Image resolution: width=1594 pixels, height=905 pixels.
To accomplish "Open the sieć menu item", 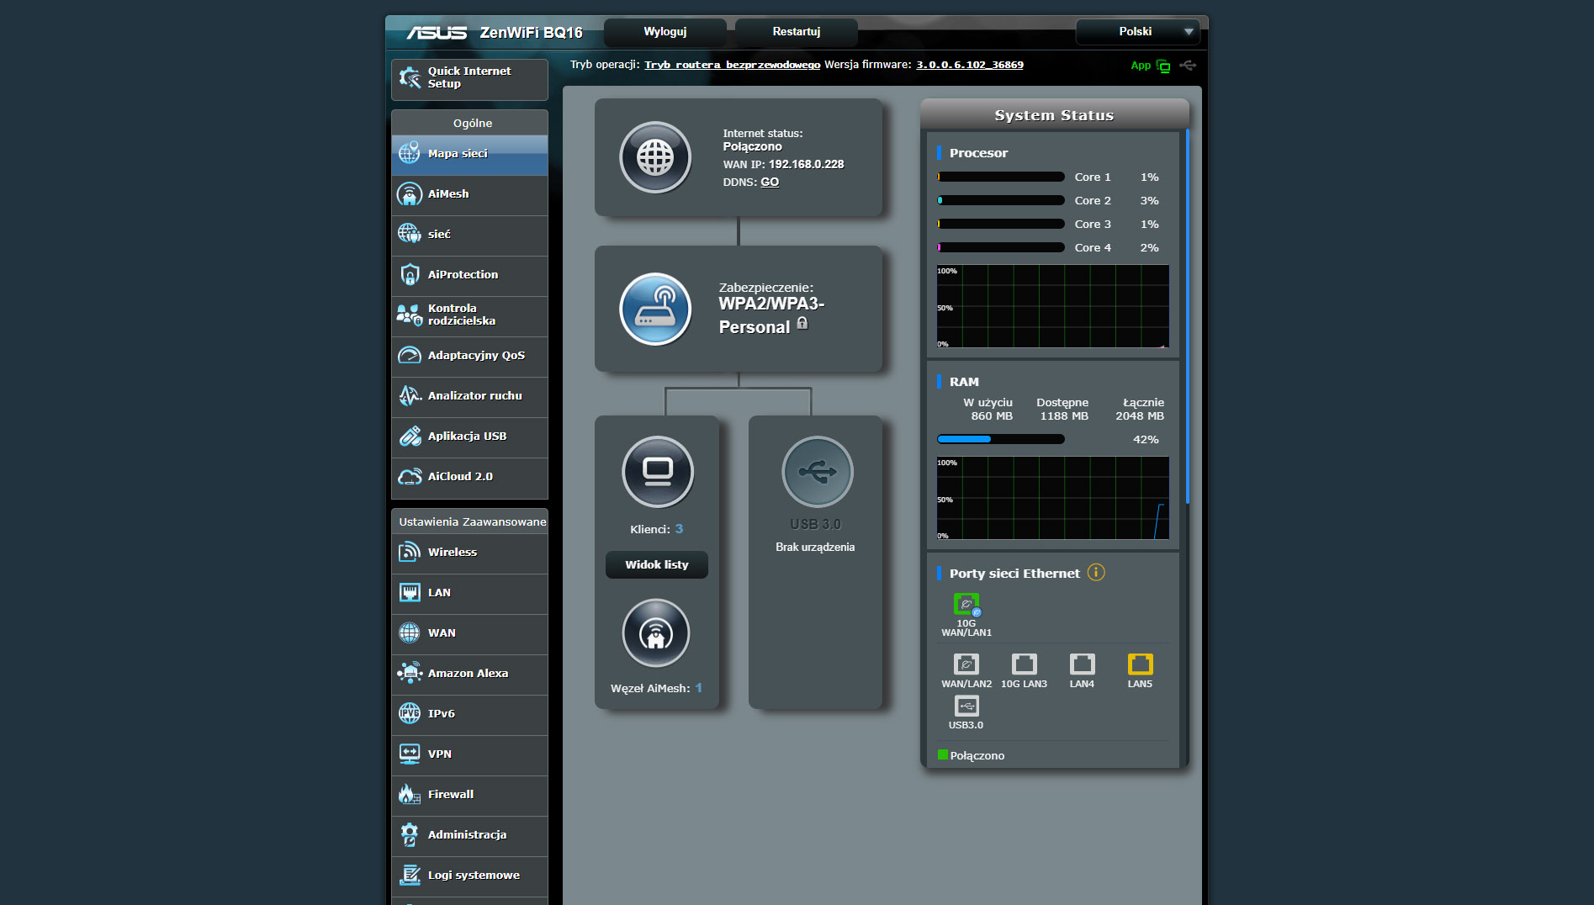I will 469,235.
